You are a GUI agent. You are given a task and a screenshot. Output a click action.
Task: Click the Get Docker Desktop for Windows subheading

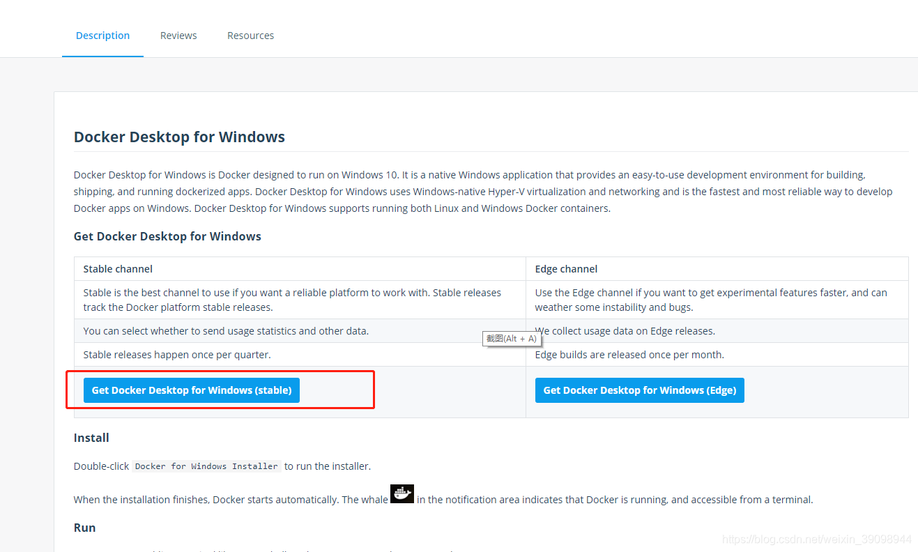point(167,236)
